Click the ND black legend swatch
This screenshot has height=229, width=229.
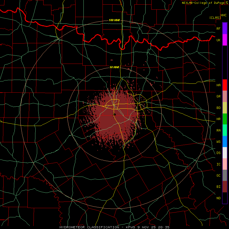(x=225, y=198)
